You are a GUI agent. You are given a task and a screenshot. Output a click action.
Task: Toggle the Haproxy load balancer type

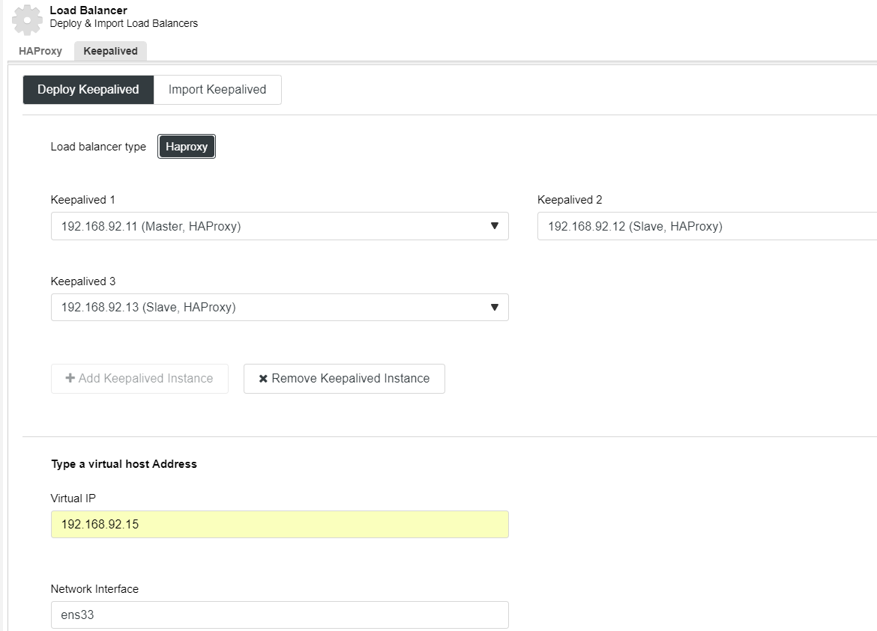186,146
